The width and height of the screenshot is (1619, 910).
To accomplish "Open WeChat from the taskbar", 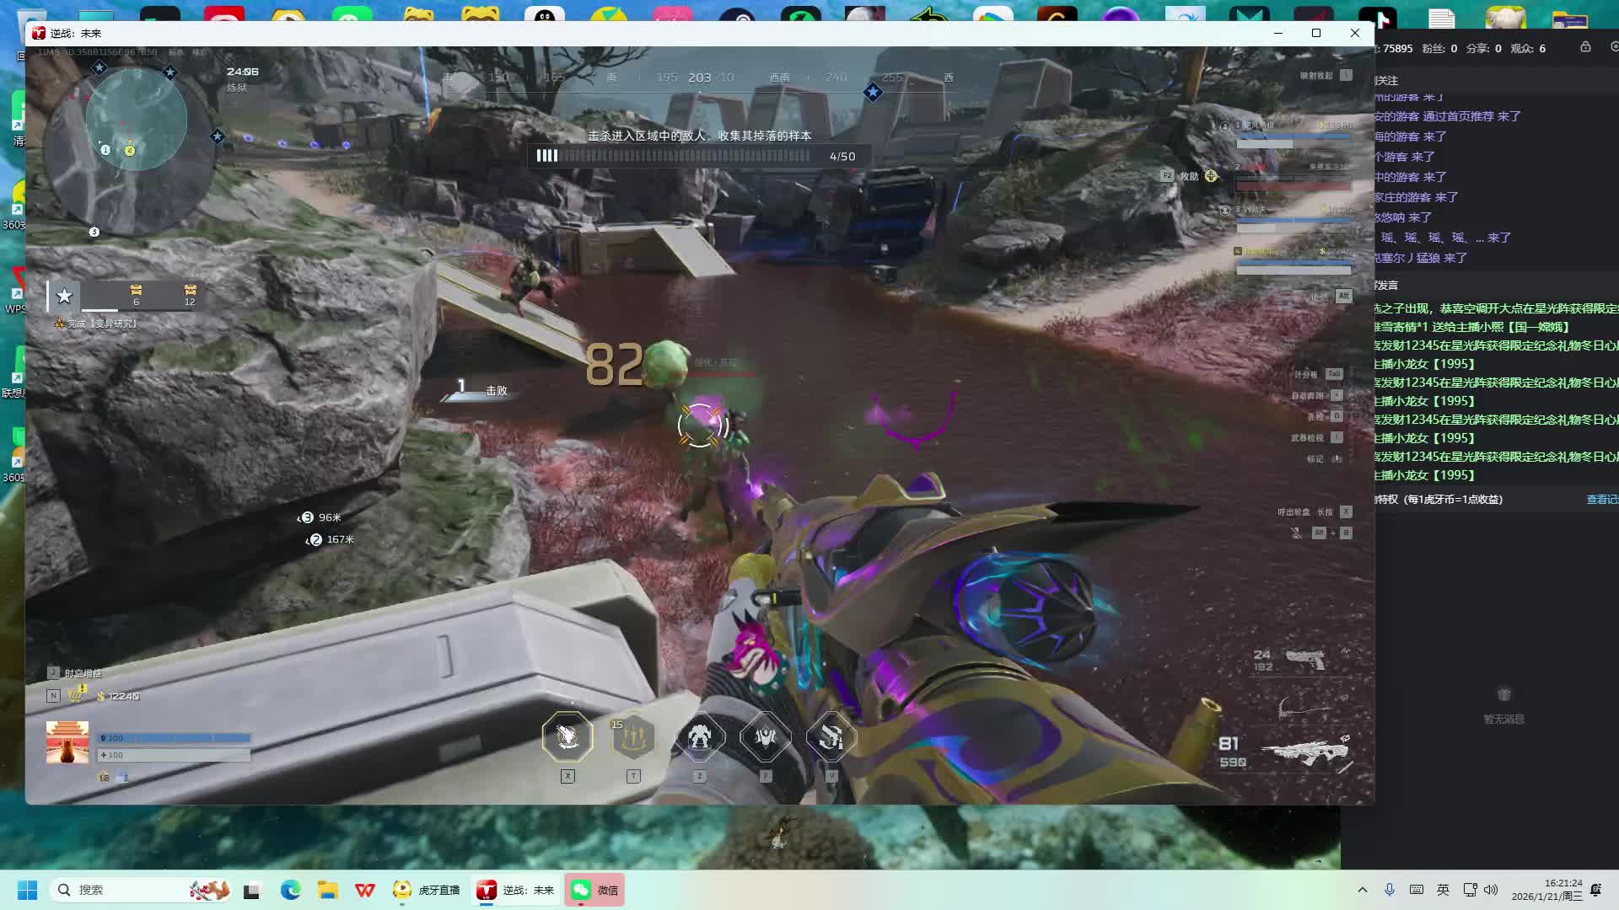I will (x=594, y=890).
